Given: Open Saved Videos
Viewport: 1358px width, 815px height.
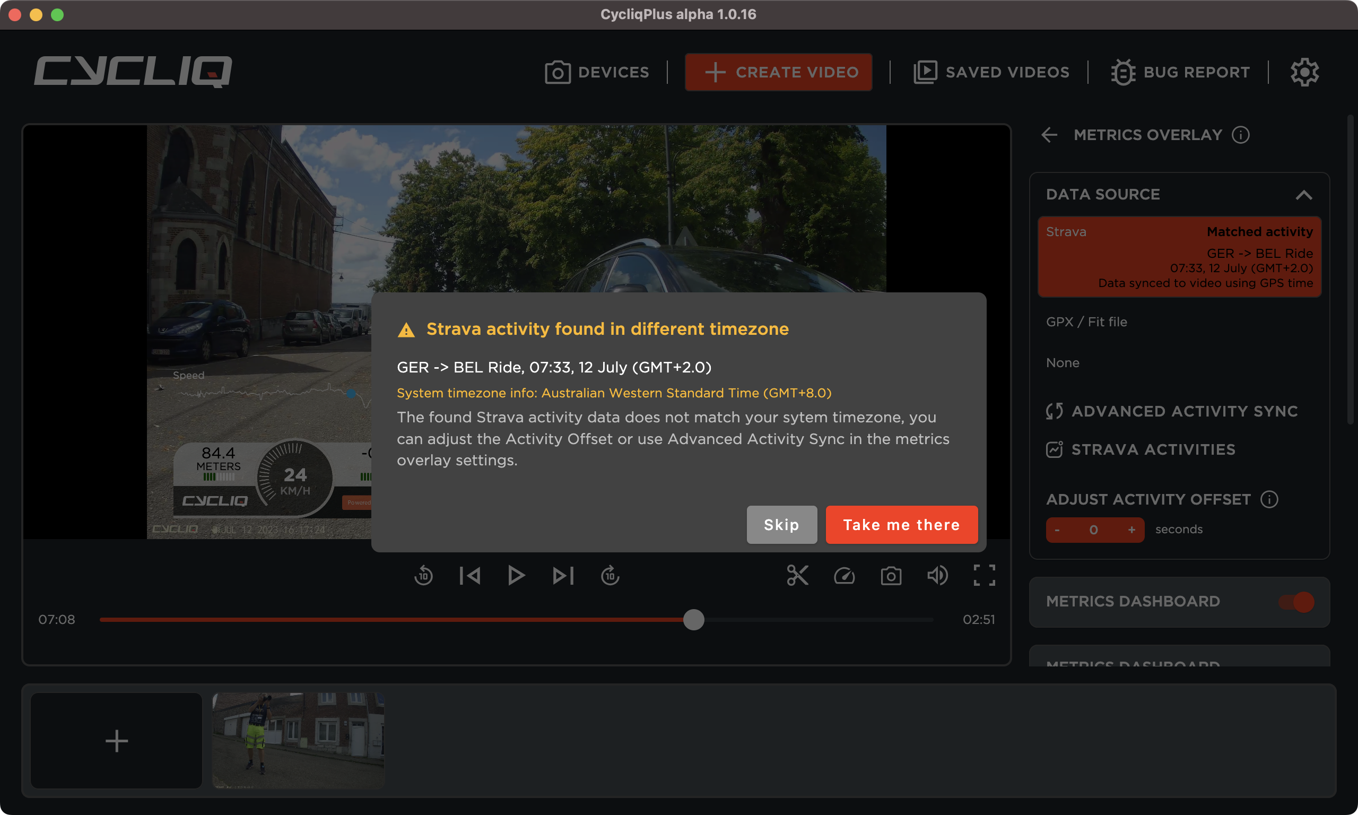Looking at the screenshot, I should (991, 72).
